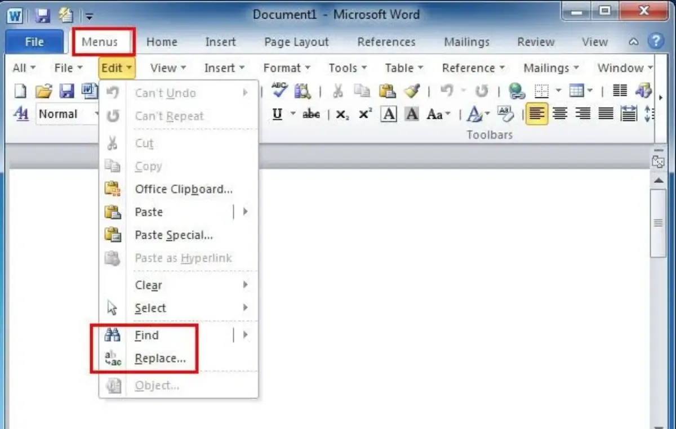Click the Copy icon in the toolbar
Viewport: 676px width, 429px height.
tap(363, 91)
